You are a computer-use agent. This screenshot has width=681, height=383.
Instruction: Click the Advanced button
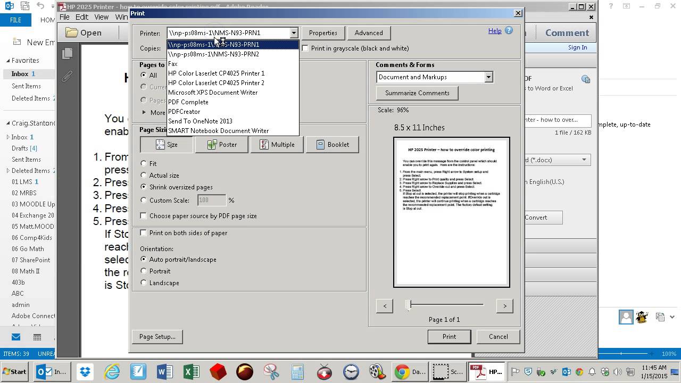[x=369, y=32]
